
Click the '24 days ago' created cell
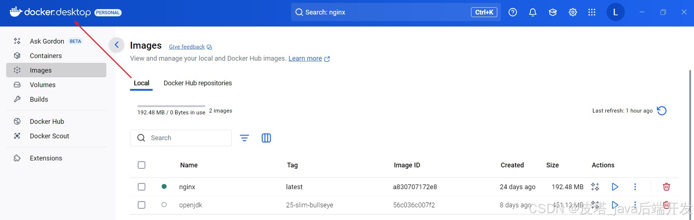coord(518,187)
